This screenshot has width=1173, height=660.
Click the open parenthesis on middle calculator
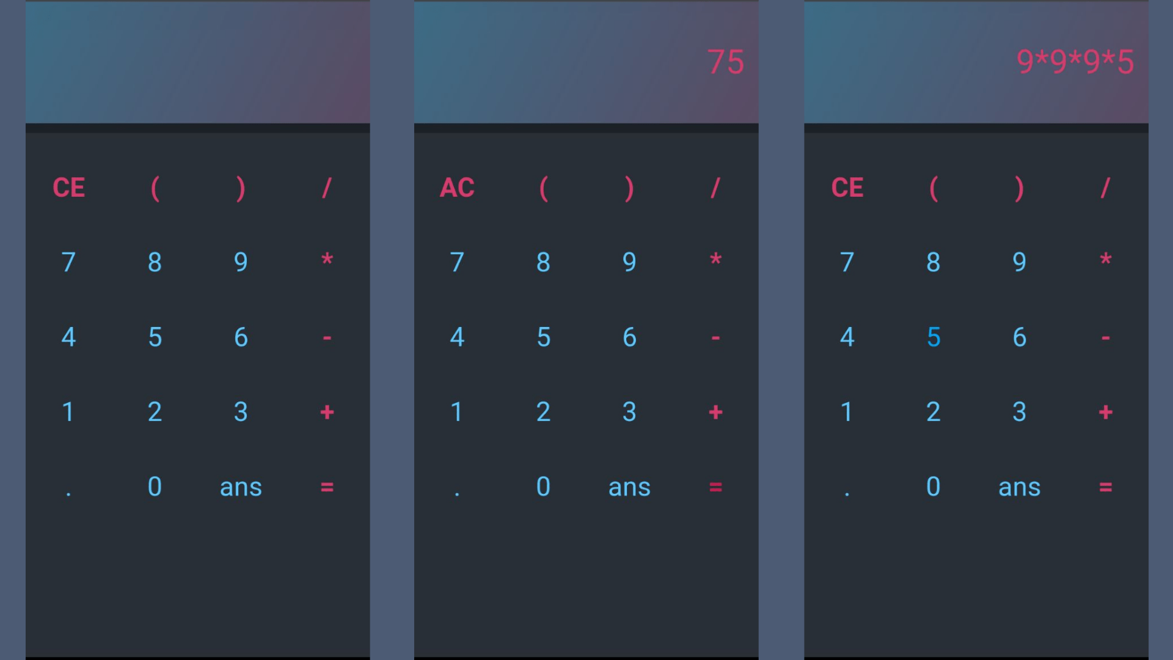click(543, 187)
